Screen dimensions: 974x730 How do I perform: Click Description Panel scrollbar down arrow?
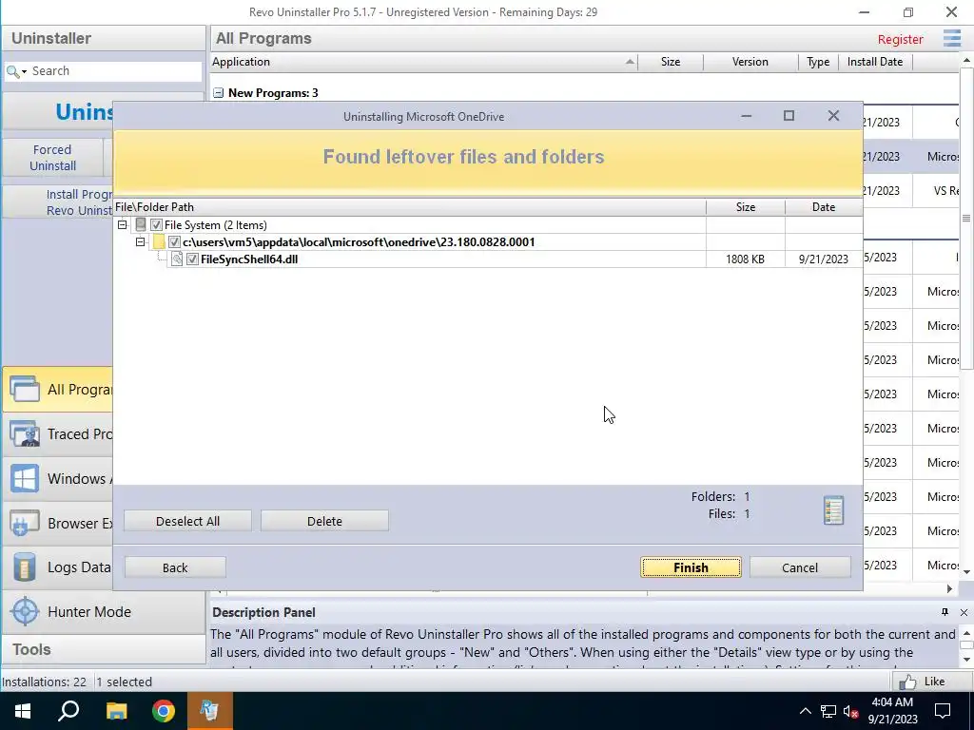point(966,660)
